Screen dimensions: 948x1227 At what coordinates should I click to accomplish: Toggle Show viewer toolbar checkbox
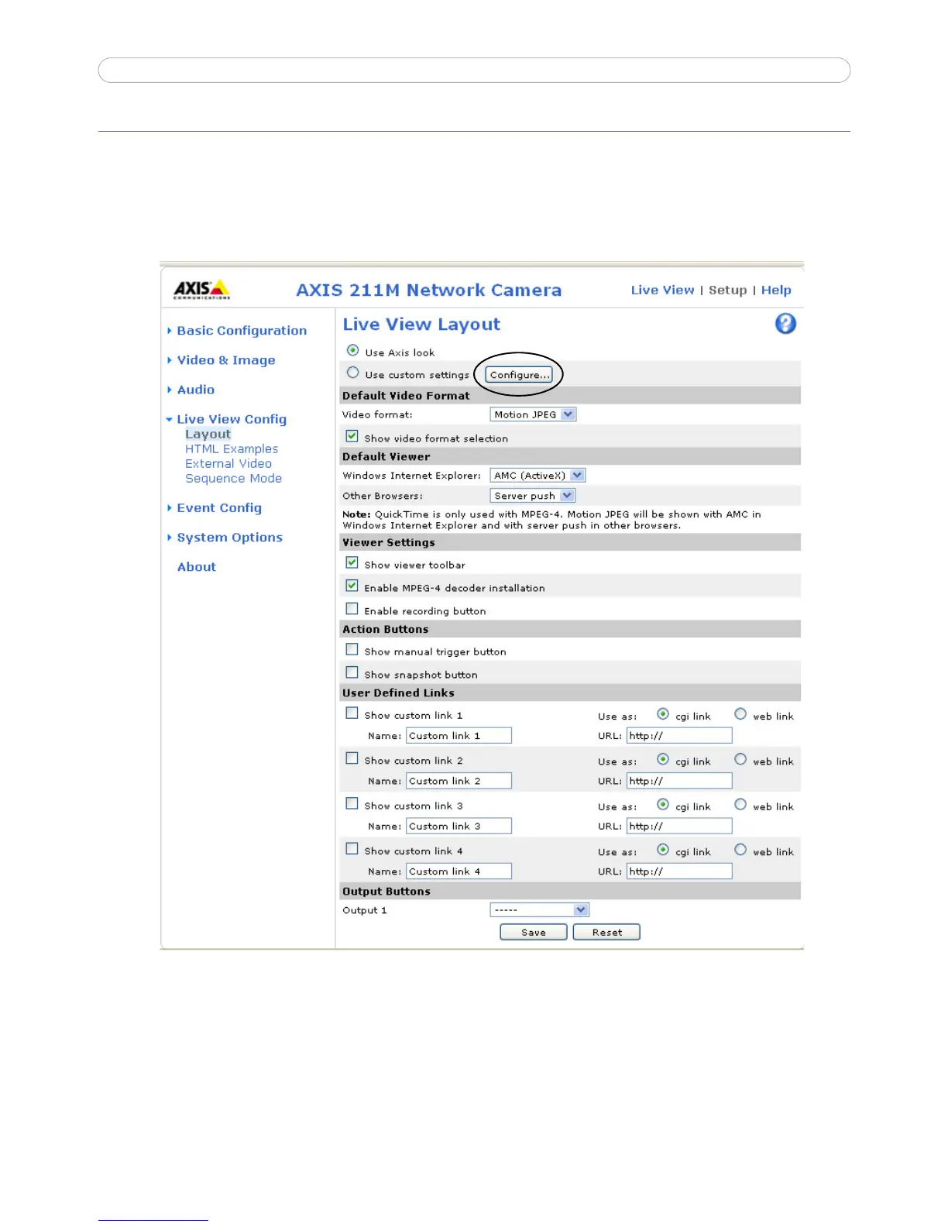pyautogui.click(x=352, y=563)
